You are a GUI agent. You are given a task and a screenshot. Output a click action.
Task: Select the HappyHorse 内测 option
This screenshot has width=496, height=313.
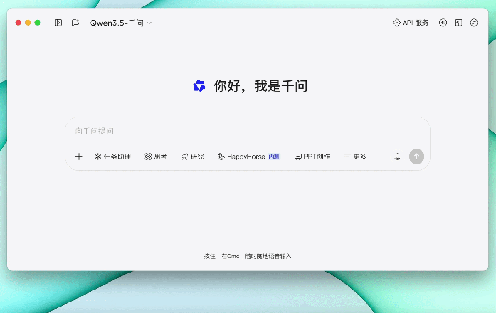pyautogui.click(x=249, y=156)
